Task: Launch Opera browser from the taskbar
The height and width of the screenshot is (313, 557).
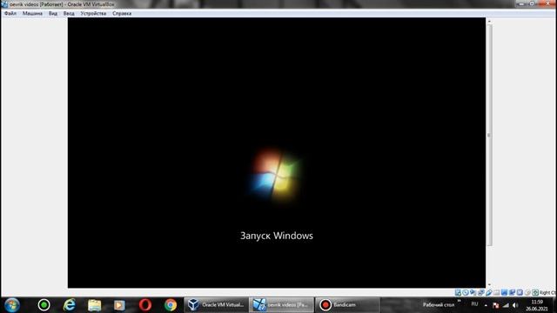Action: [145, 305]
